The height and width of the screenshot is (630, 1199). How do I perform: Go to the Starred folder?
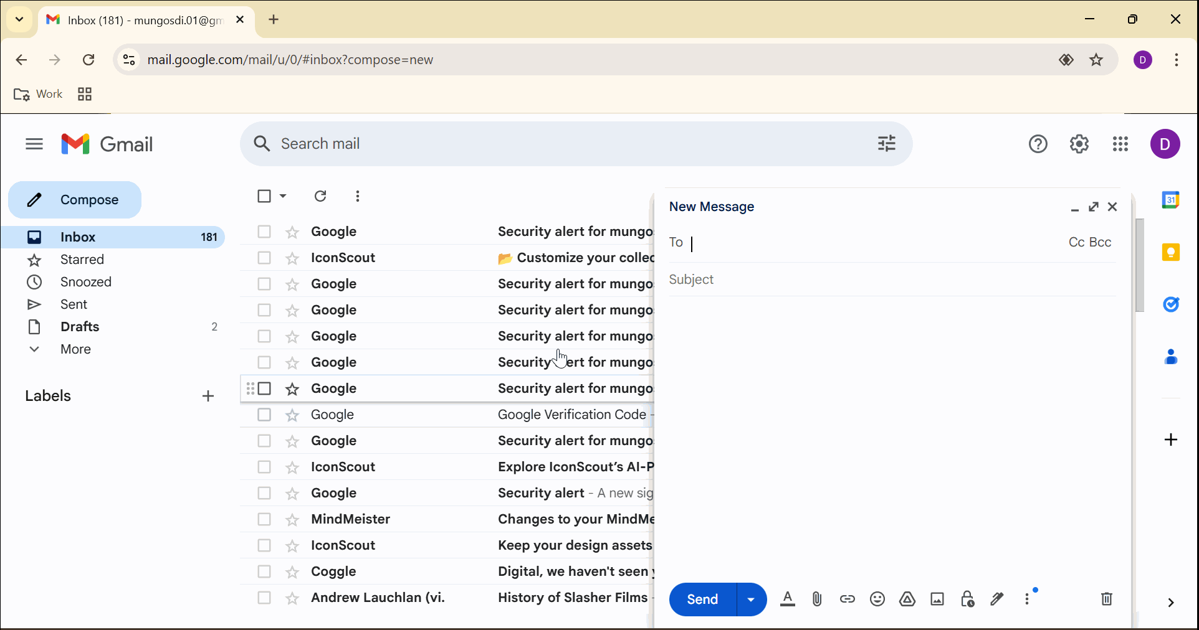[82, 260]
